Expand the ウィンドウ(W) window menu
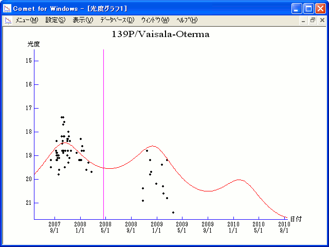 coord(155,20)
